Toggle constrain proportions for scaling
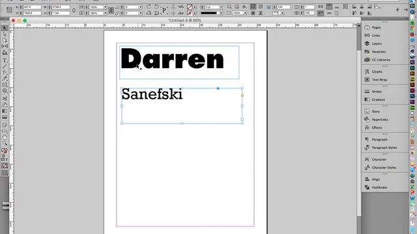Screen dimensions: 417x234 coord(111,10)
